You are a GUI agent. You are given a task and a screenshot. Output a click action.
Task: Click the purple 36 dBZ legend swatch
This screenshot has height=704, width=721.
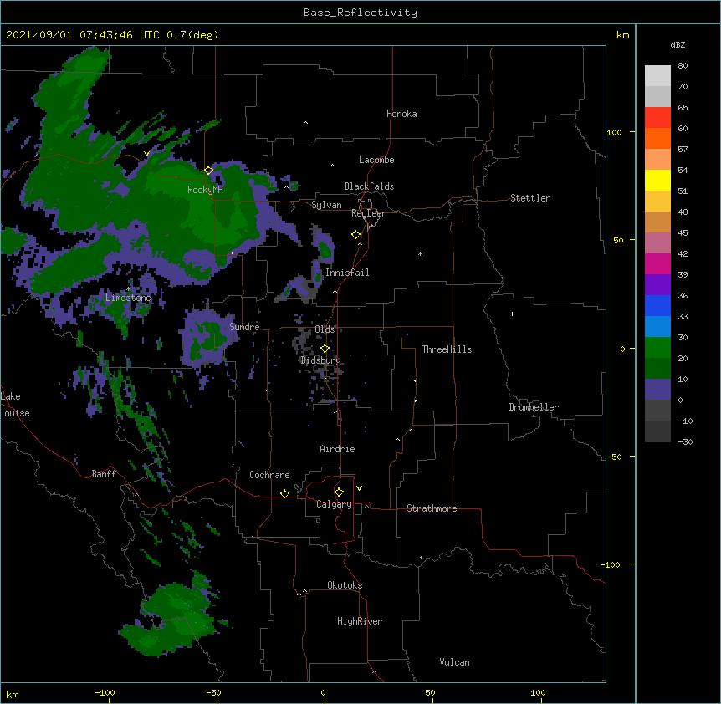[x=657, y=285]
